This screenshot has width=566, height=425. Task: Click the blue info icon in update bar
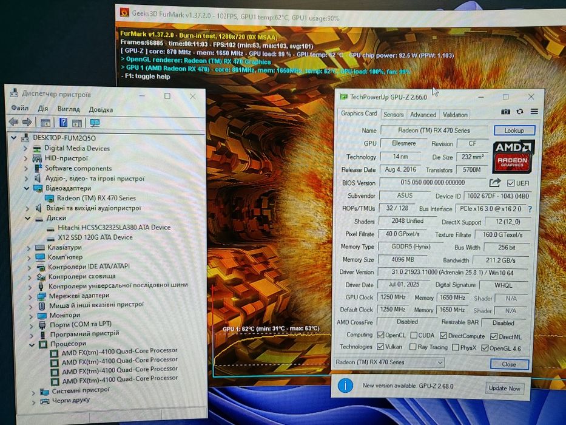[x=345, y=386]
